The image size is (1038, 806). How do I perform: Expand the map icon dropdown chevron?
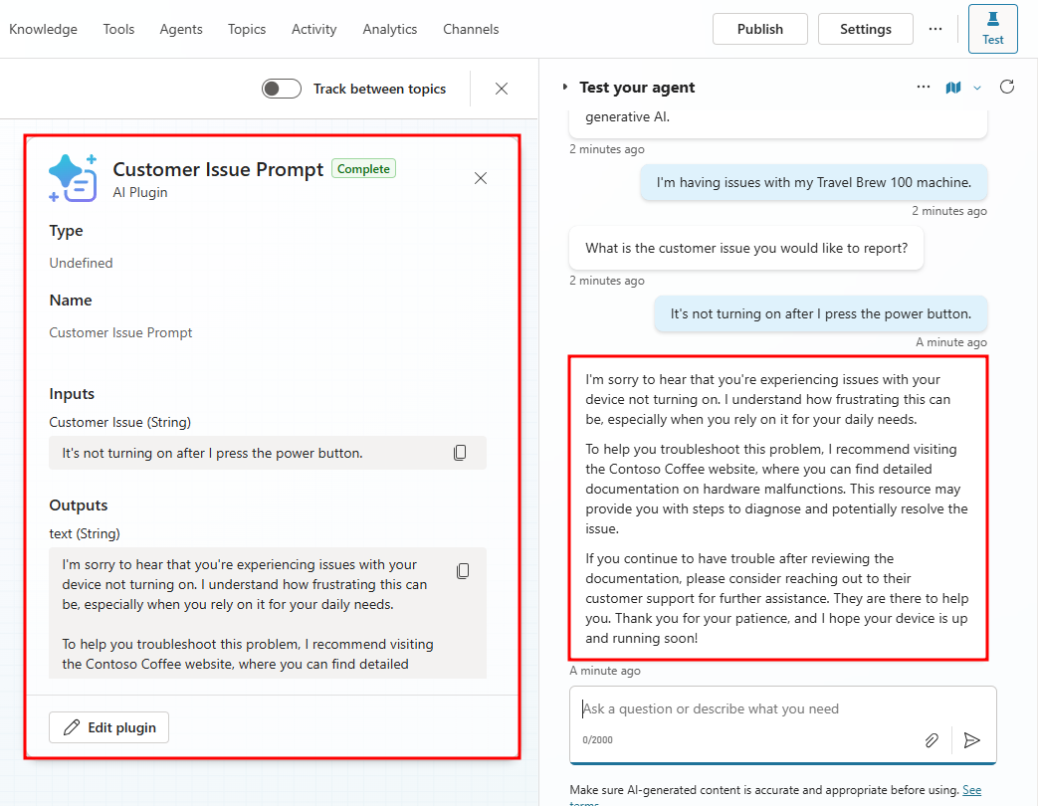point(977,88)
